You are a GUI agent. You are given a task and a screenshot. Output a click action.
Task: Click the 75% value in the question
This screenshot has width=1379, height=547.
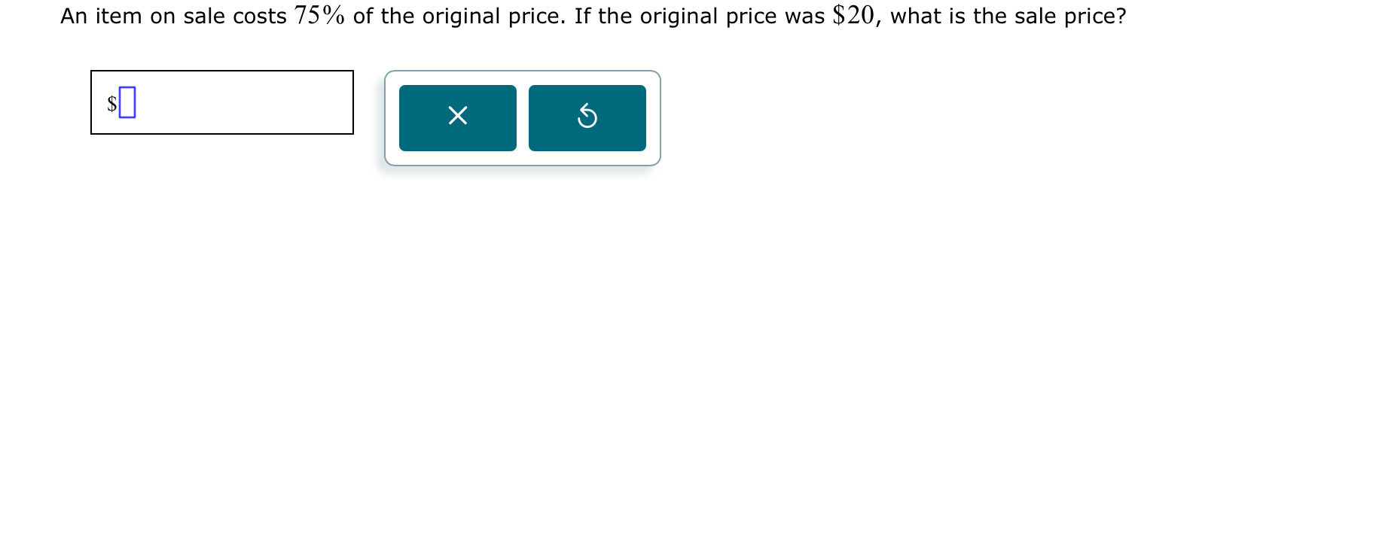pos(319,15)
